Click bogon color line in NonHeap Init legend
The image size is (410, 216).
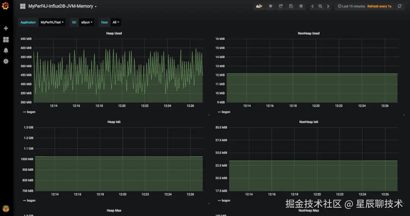point(219,200)
